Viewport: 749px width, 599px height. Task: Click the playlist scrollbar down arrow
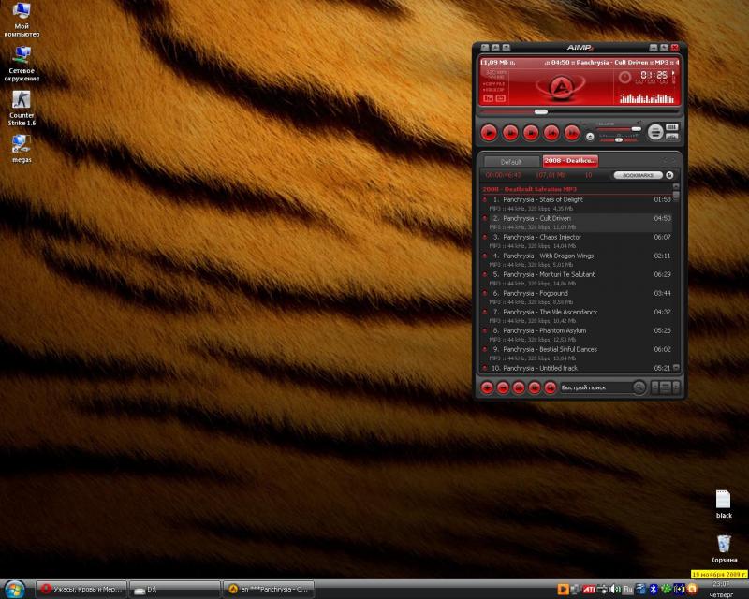pyautogui.click(x=676, y=368)
